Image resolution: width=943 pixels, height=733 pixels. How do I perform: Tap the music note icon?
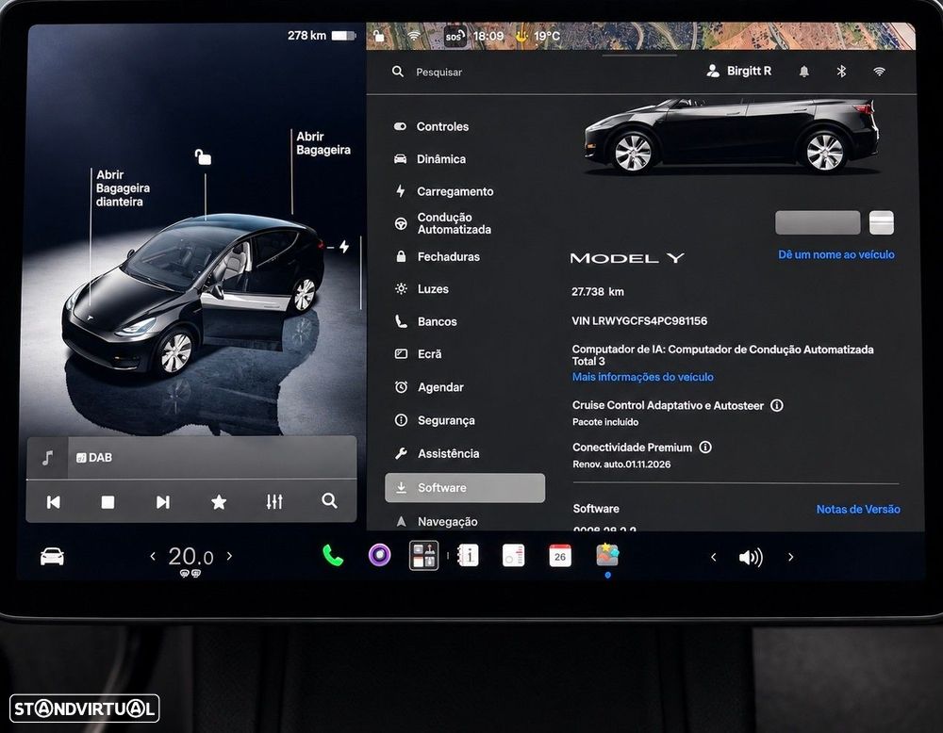[47, 457]
